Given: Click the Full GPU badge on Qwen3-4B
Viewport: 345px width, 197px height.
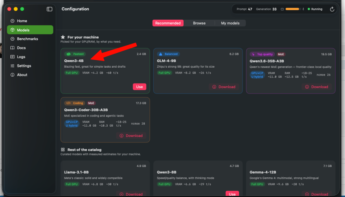Looking at the screenshot, I should tap(72, 73).
